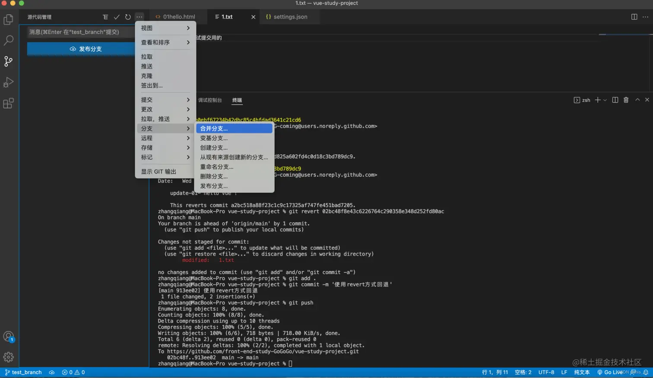Choose 删除分支... in submenu
The image size is (653, 378).
(234, 176)
